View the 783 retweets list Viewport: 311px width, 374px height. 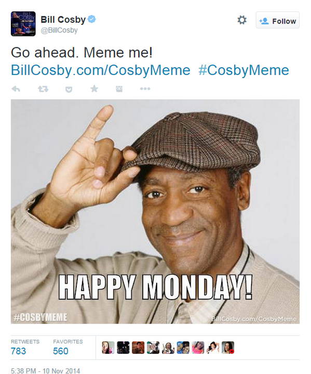tap(25, 347)
